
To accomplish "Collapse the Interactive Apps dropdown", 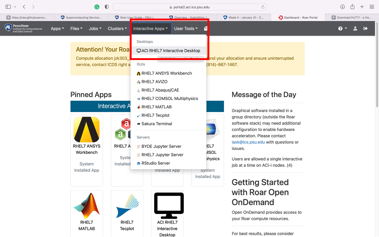I will click(150, 28).
